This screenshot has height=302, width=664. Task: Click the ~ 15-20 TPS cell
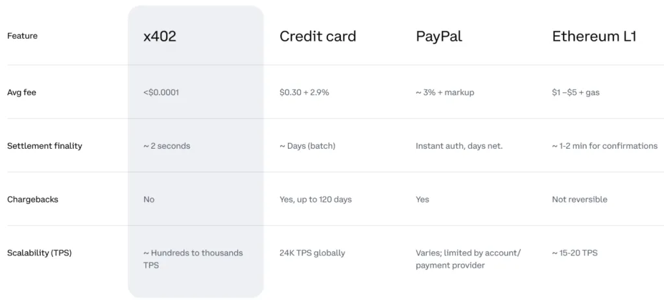tap(575, 253)
